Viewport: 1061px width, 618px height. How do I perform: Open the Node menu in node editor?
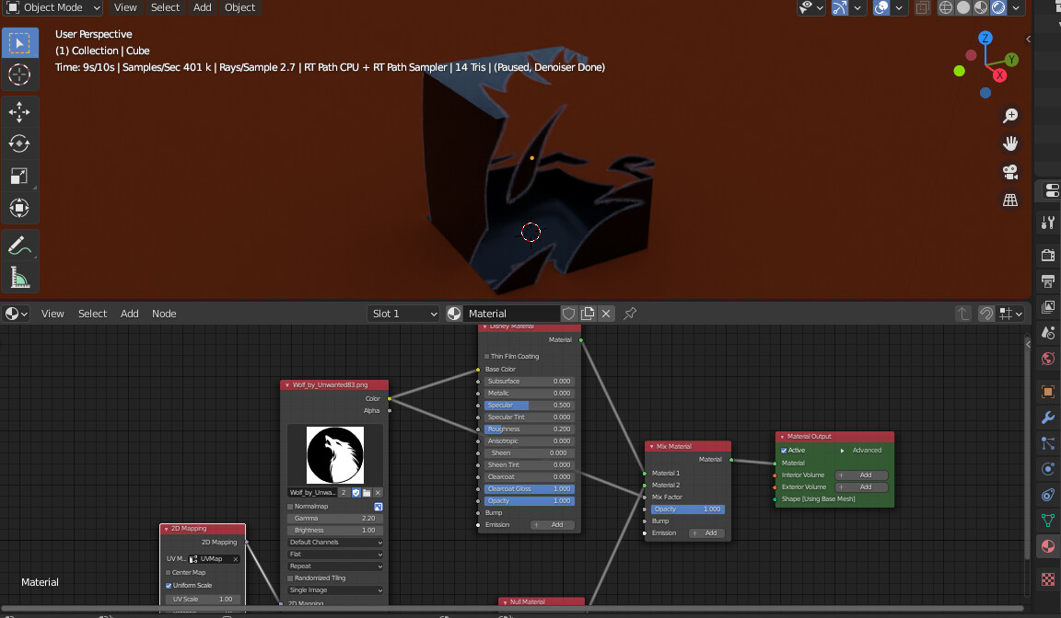click(164, 314)
